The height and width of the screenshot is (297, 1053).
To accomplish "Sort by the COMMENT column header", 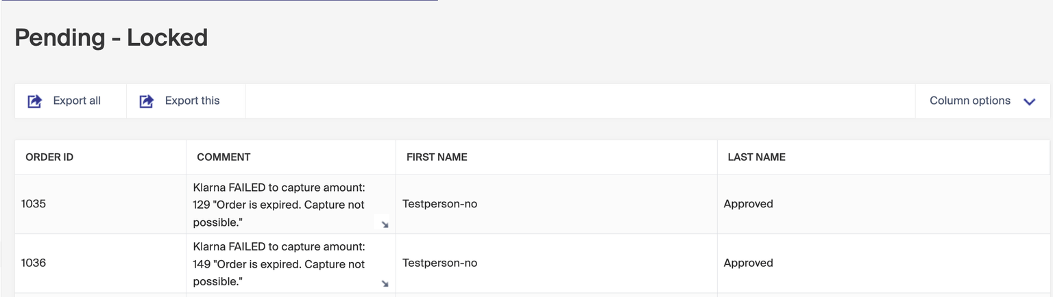I will (x=223, y=157).
